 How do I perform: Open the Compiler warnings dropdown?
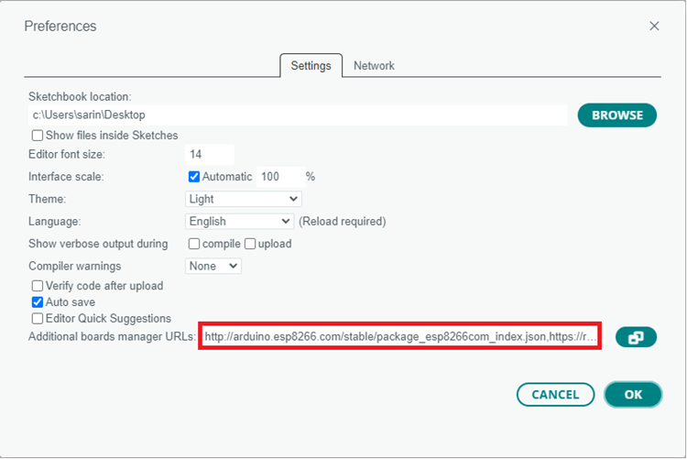(213, 266)
